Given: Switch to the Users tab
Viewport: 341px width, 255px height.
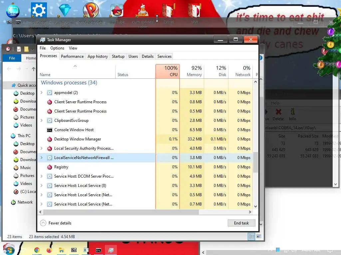Looking at the screenshot, I should coord(133,56).
